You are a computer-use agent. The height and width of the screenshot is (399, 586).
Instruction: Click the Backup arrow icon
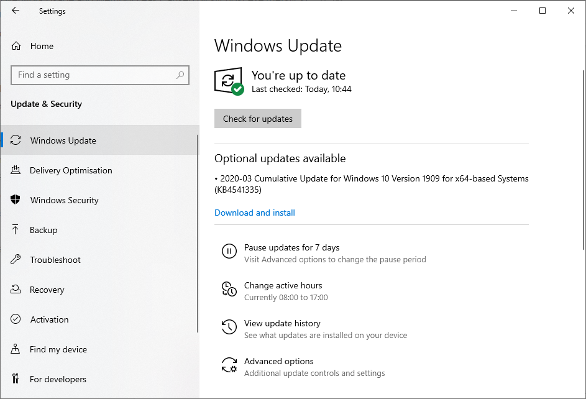15,229
